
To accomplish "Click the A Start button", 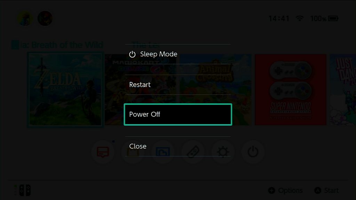I will 326,191.
